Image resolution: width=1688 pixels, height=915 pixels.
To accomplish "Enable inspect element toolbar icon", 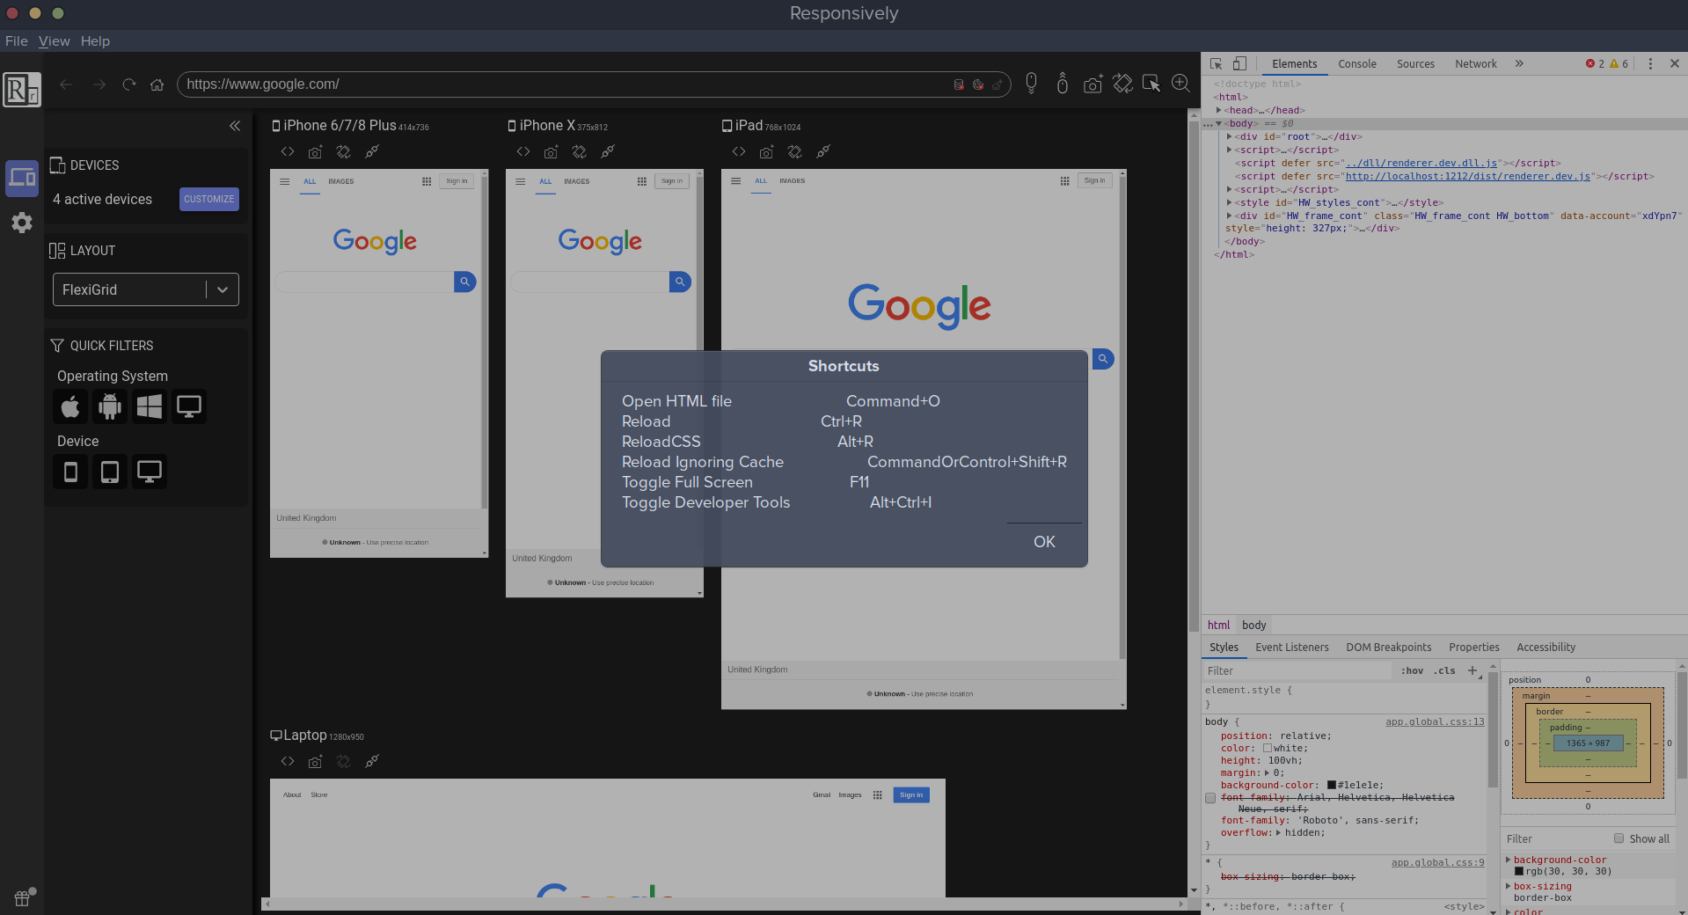I will 1151,84.
